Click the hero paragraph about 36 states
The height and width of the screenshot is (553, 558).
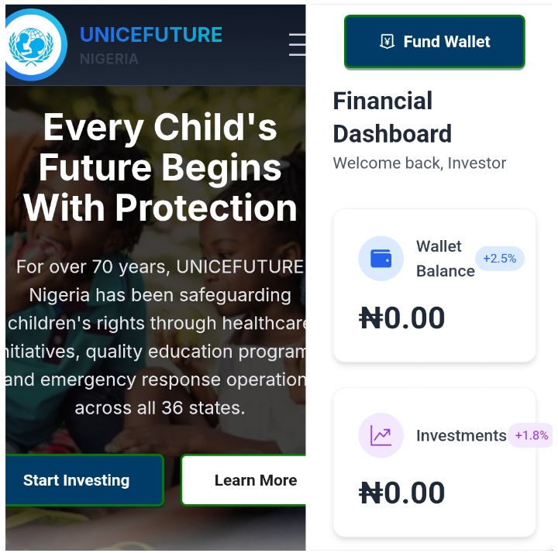pos(157,337)
